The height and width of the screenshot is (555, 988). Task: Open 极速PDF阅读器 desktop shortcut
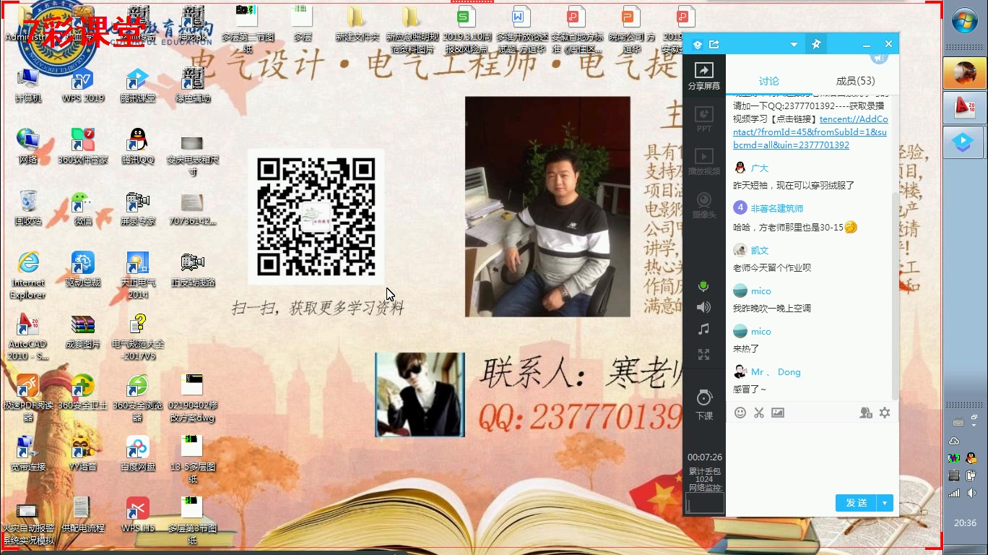(x=28, y=398)
